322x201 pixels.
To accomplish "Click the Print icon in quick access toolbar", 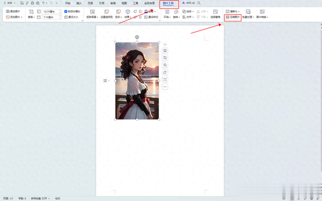I will coord(32,3).
